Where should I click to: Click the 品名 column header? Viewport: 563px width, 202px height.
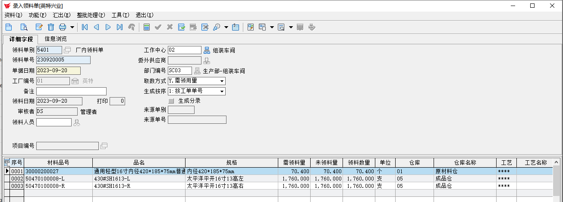point(138,163)
